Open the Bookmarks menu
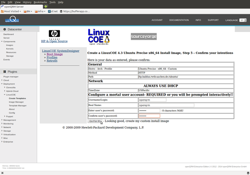Viewport: 250px width, 175px height. [40, 2]
